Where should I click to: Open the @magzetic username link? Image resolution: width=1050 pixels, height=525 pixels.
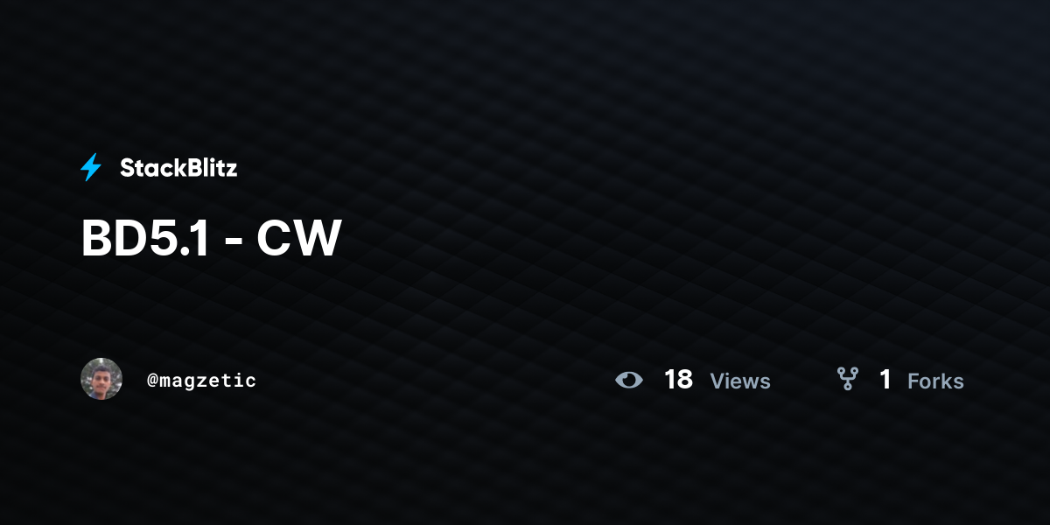pos(202,381)
